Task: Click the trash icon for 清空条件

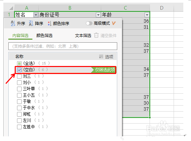Action: [96, 35]
